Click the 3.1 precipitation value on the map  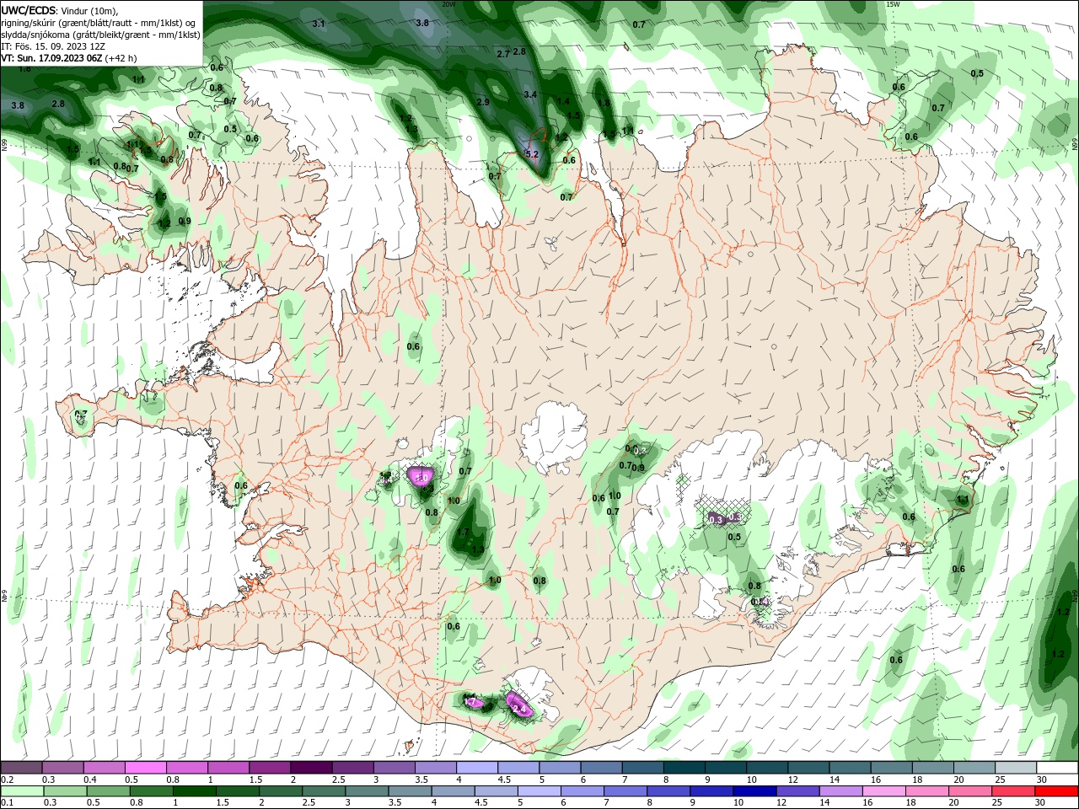coord(319,24)
